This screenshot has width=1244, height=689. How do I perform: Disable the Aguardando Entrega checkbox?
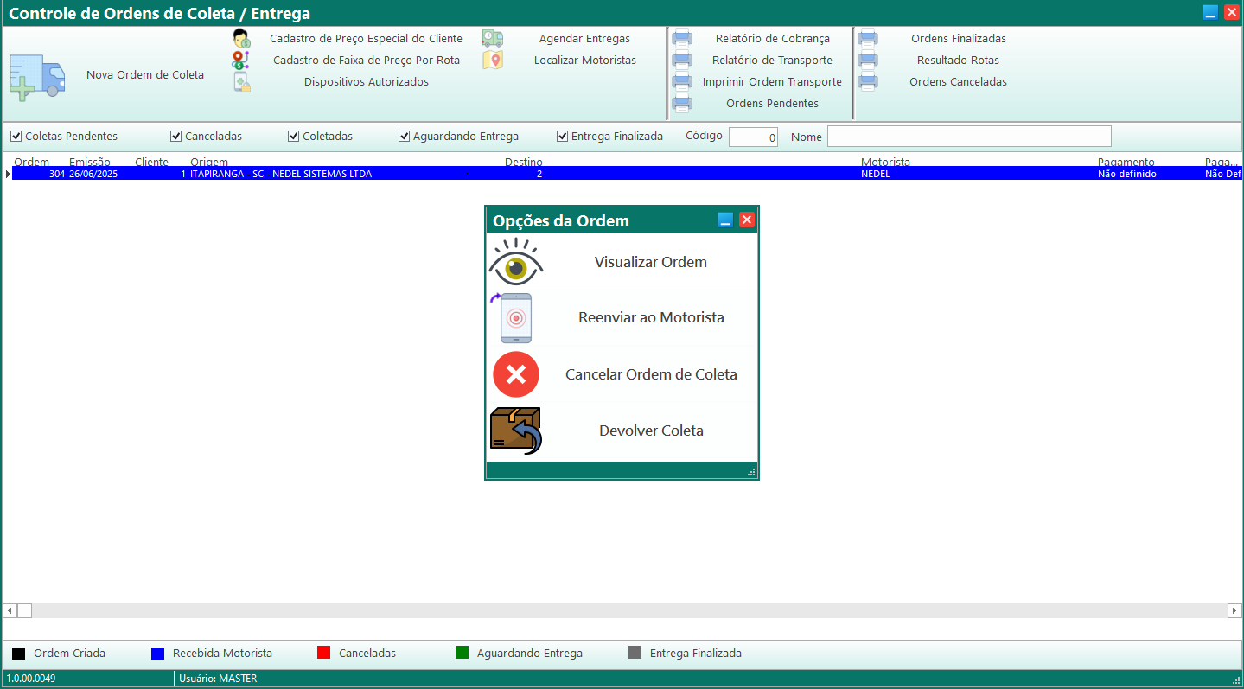point(404,137)
